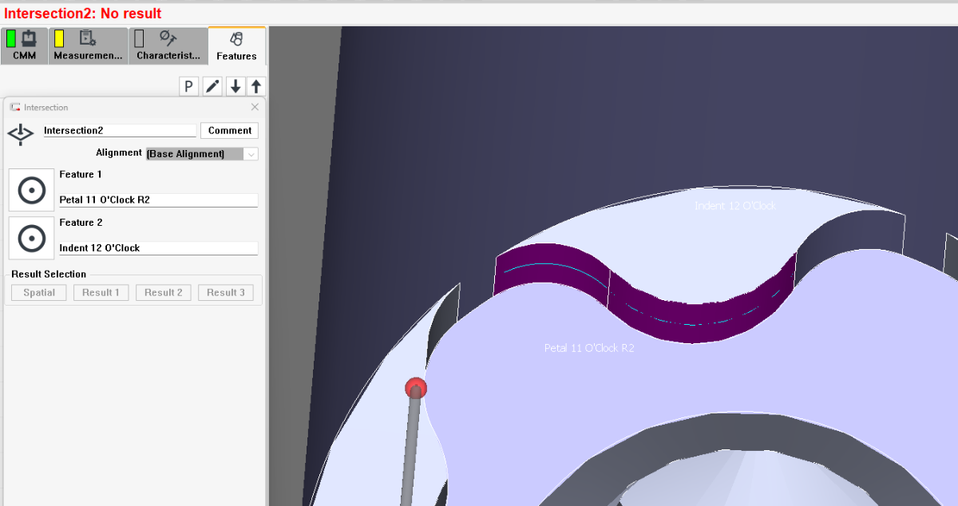Image resolution: width=958 pixels, height=506 pixels.
Task: Select the pencil edit icon
Action: point(212,87)
